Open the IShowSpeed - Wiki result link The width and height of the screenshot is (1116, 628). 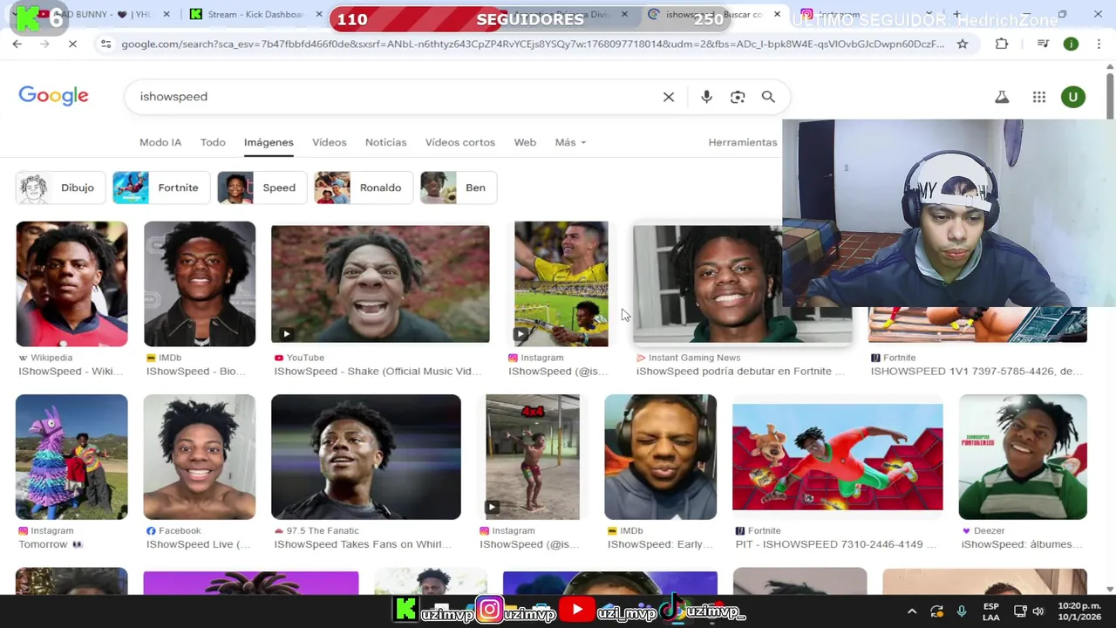click(x=71, y=372)
